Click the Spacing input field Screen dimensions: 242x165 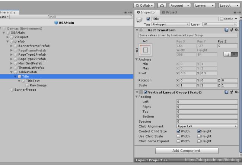coord(207,121)
